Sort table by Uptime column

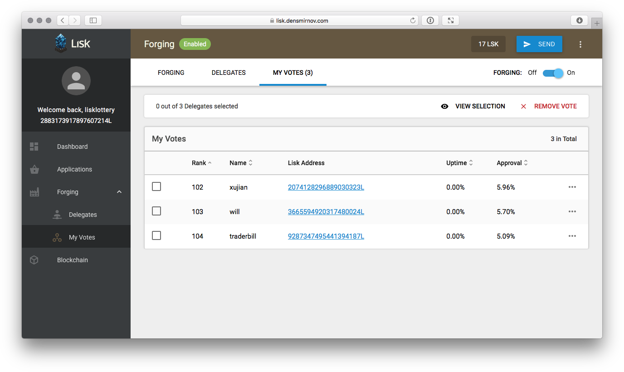click(460, 163)
